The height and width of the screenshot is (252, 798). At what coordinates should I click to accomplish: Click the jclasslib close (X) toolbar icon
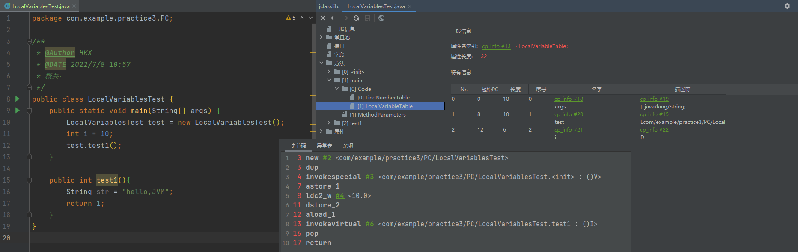pos(323,18)
